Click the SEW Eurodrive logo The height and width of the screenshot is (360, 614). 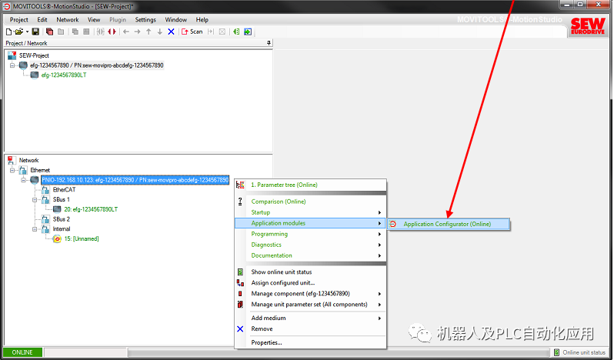(587, 26)
